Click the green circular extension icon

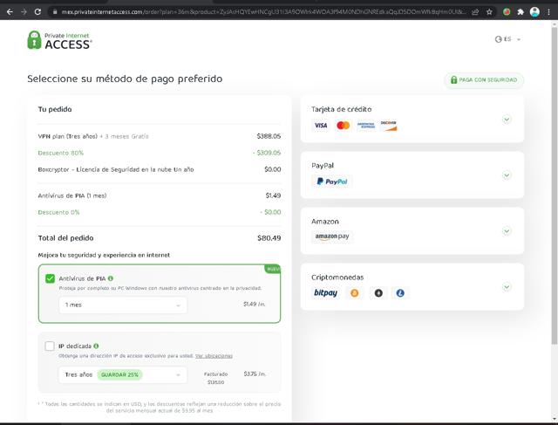507,11
